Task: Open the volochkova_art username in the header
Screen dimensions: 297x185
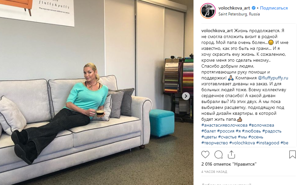Action: pyautogui.click(x=234, y=8)
